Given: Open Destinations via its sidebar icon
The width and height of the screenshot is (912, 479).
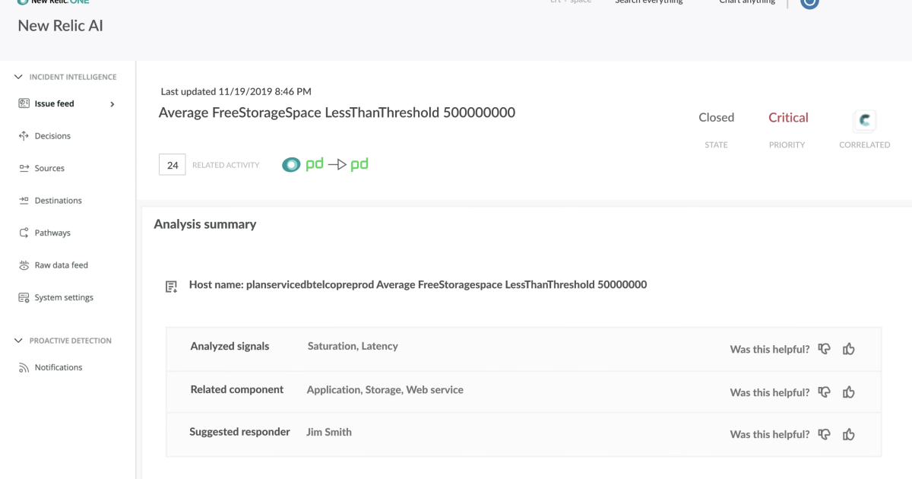Looking at the screenshot, I should pos(23,200).
